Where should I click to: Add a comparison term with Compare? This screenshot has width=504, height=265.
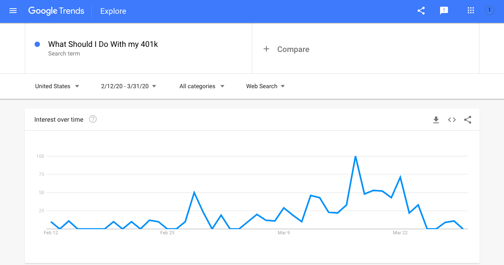coord(286,49)
